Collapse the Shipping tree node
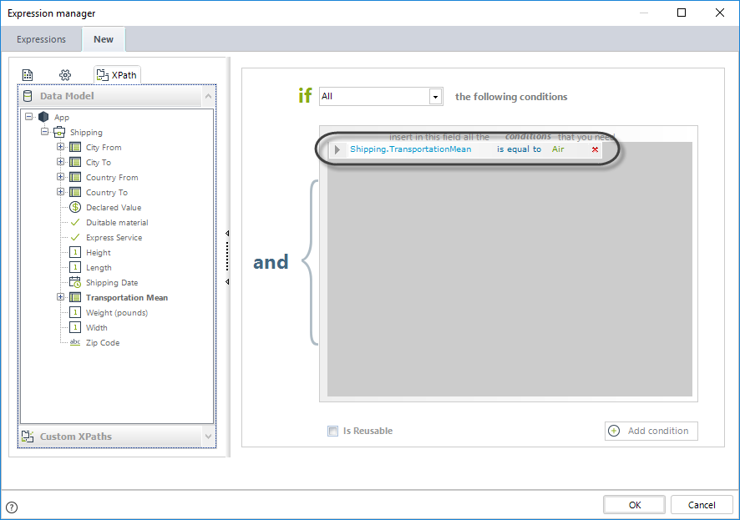This screenshot has height=520, width=740. pyautogui.click(x=44, y=132)
